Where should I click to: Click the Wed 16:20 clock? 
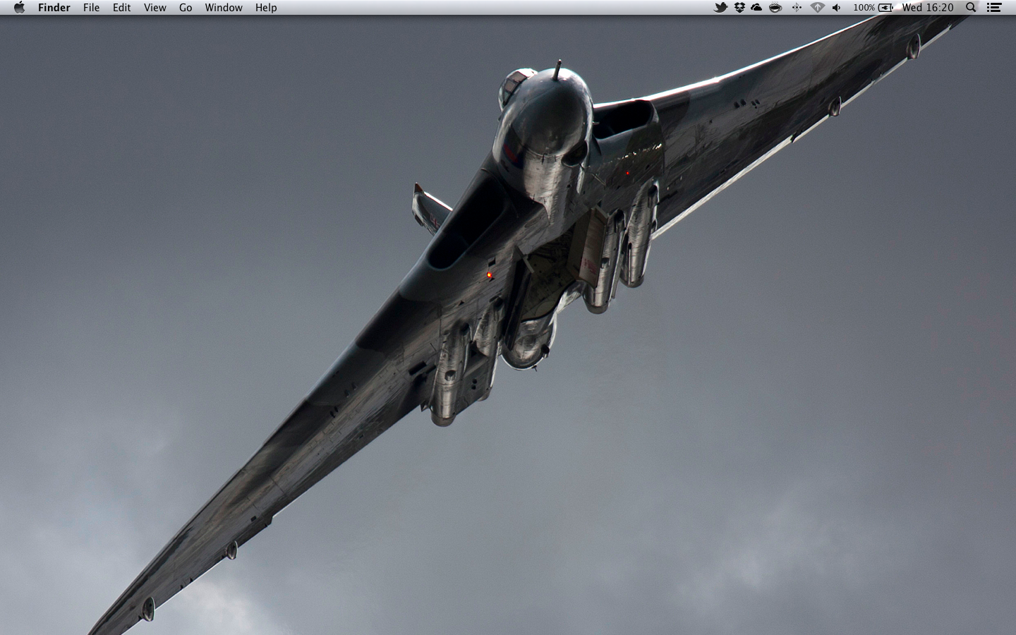pyautogui.click(x=928, y=8)
